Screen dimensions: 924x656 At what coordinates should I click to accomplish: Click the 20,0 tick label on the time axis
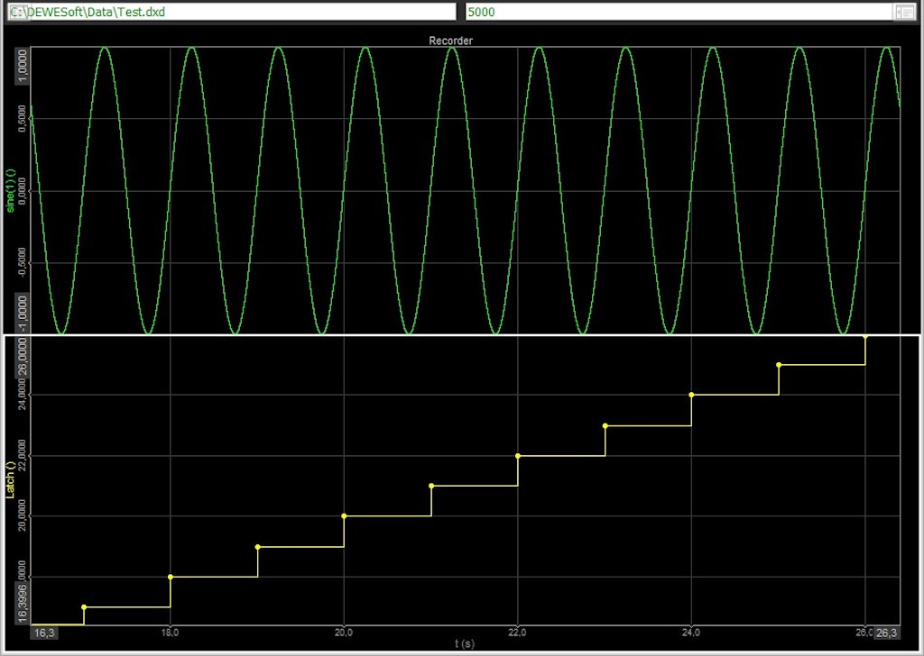pos(344,633)
